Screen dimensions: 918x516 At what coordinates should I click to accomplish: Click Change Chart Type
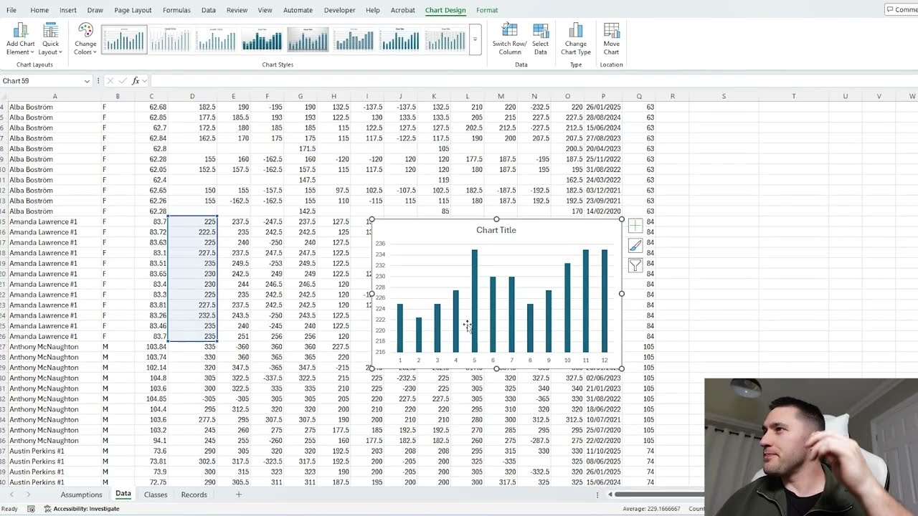pyautogui.click(x=575, y=39)
